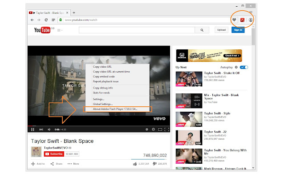The height and width of the screenshot is (178, 285).
Task: Click the heart bookmark icon in address bar
Action: click(234, 20)
